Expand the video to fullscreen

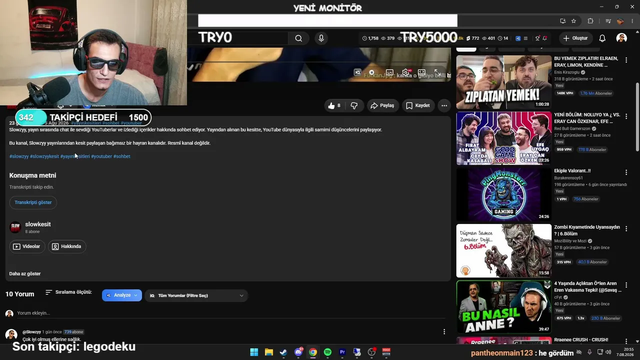pyautogui.click(x=437, y=72)
